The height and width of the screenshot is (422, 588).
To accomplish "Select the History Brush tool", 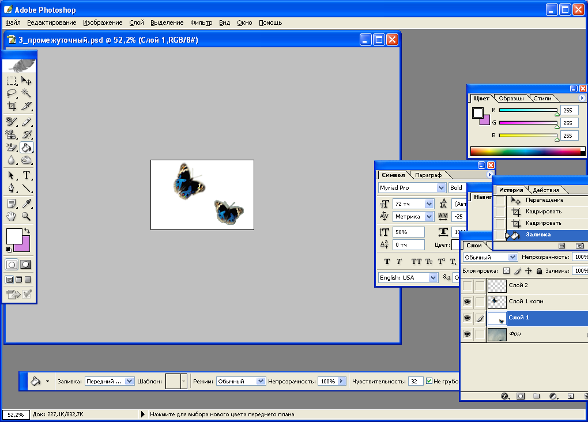I will pyautogui.click(x=27, y=134).
